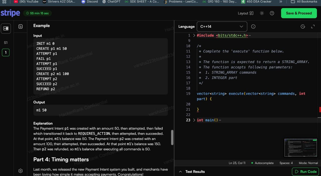Expand editor to fullscreen
The image size is (321, 176).
(313, 27)
